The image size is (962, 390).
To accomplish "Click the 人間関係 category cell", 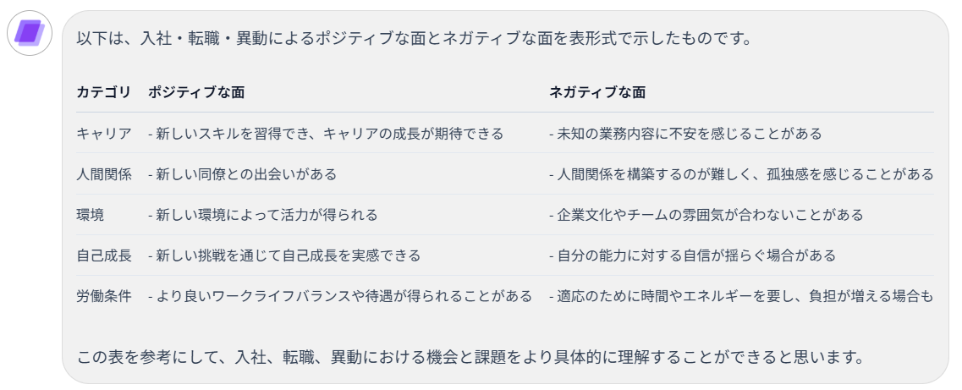I will pyautogui.click(x=104, y=174).
